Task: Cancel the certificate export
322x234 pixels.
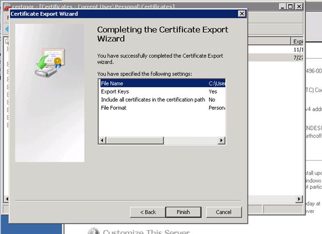Action: (x=223, y=212)
